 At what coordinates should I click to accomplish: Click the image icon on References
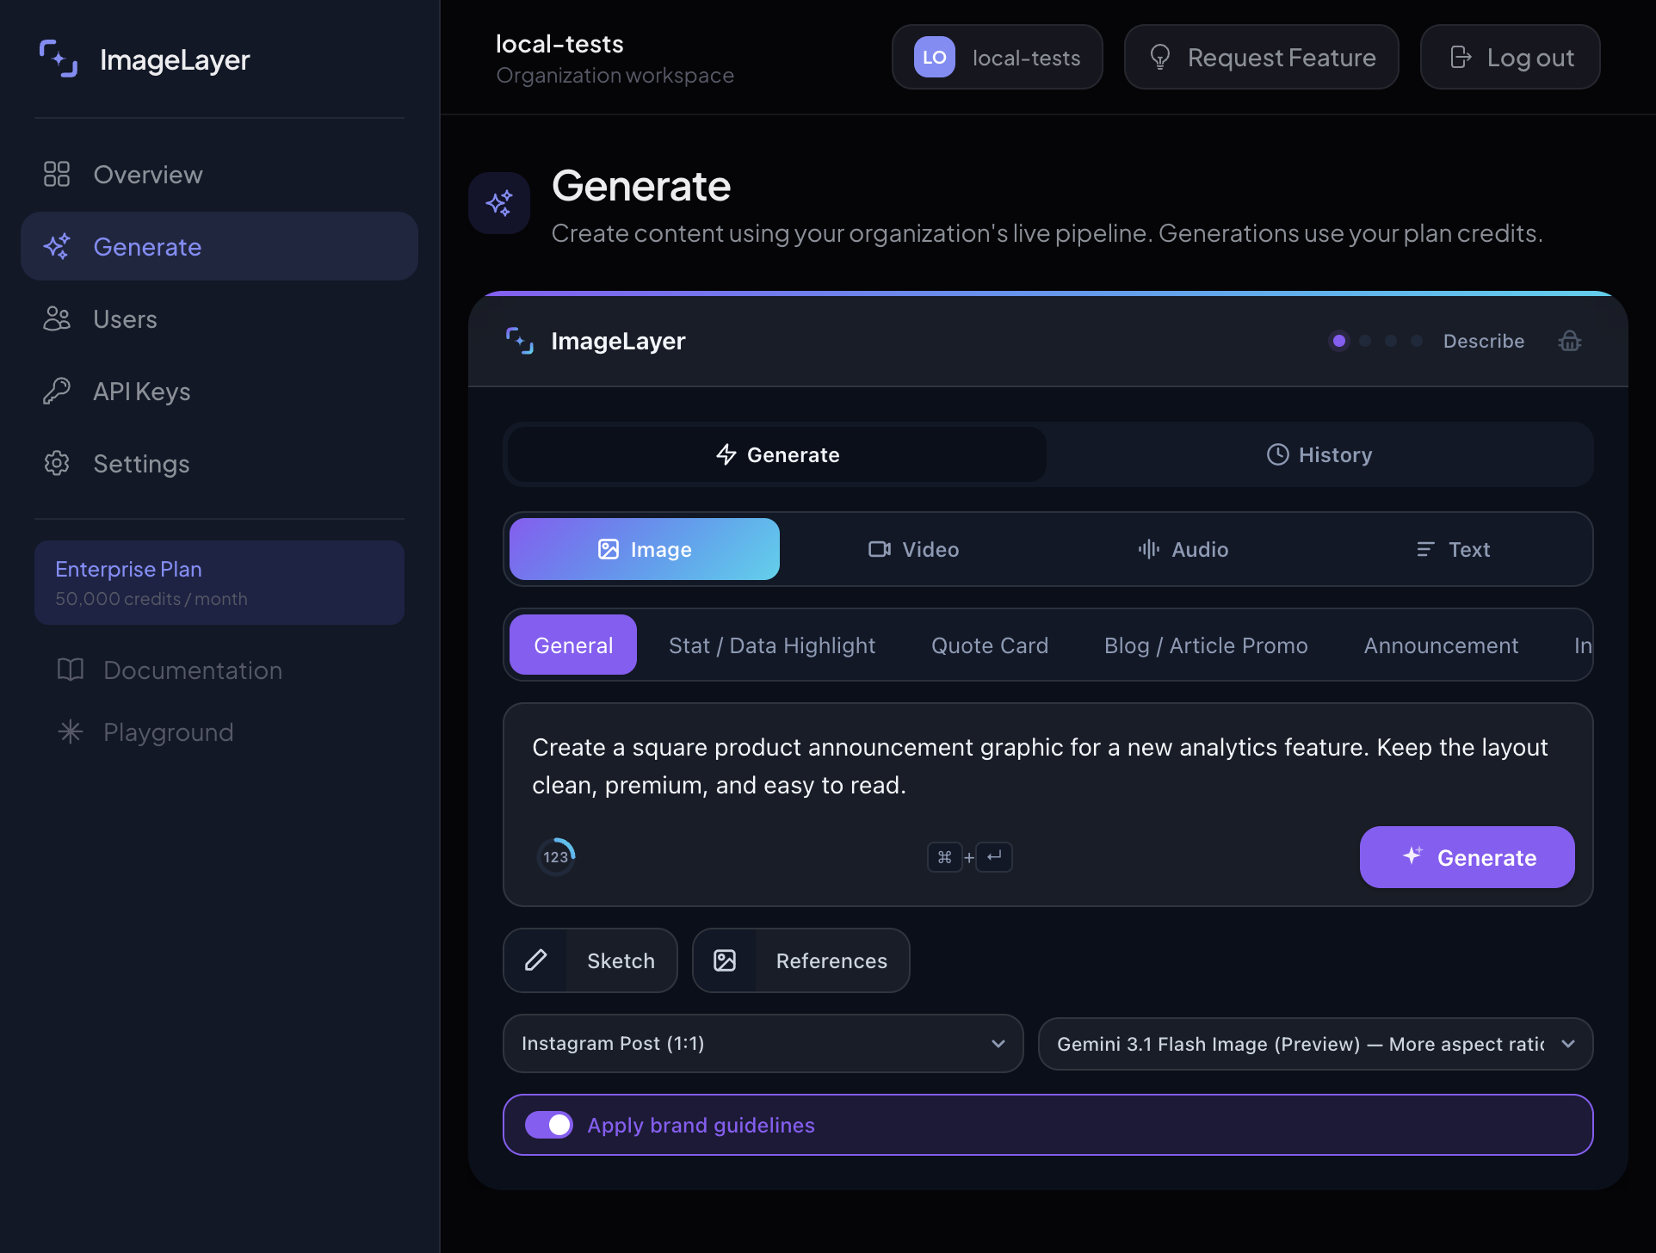click(x=725, y=960)
